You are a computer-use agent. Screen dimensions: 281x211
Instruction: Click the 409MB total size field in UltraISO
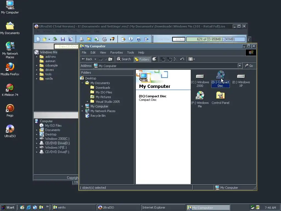click(179, 39)
